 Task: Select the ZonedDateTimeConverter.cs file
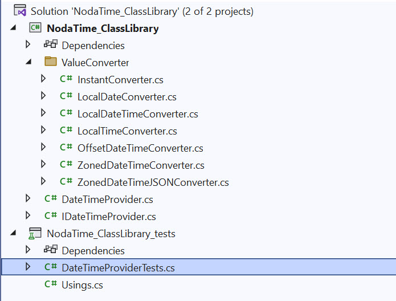(x=141, y=165)
